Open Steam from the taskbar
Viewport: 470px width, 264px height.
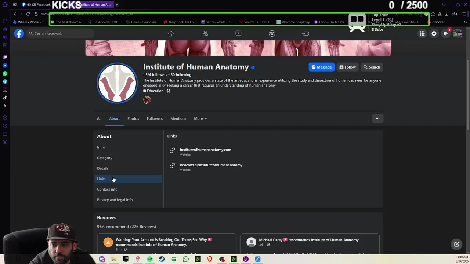pyautogui.click(x=162, y=259)
